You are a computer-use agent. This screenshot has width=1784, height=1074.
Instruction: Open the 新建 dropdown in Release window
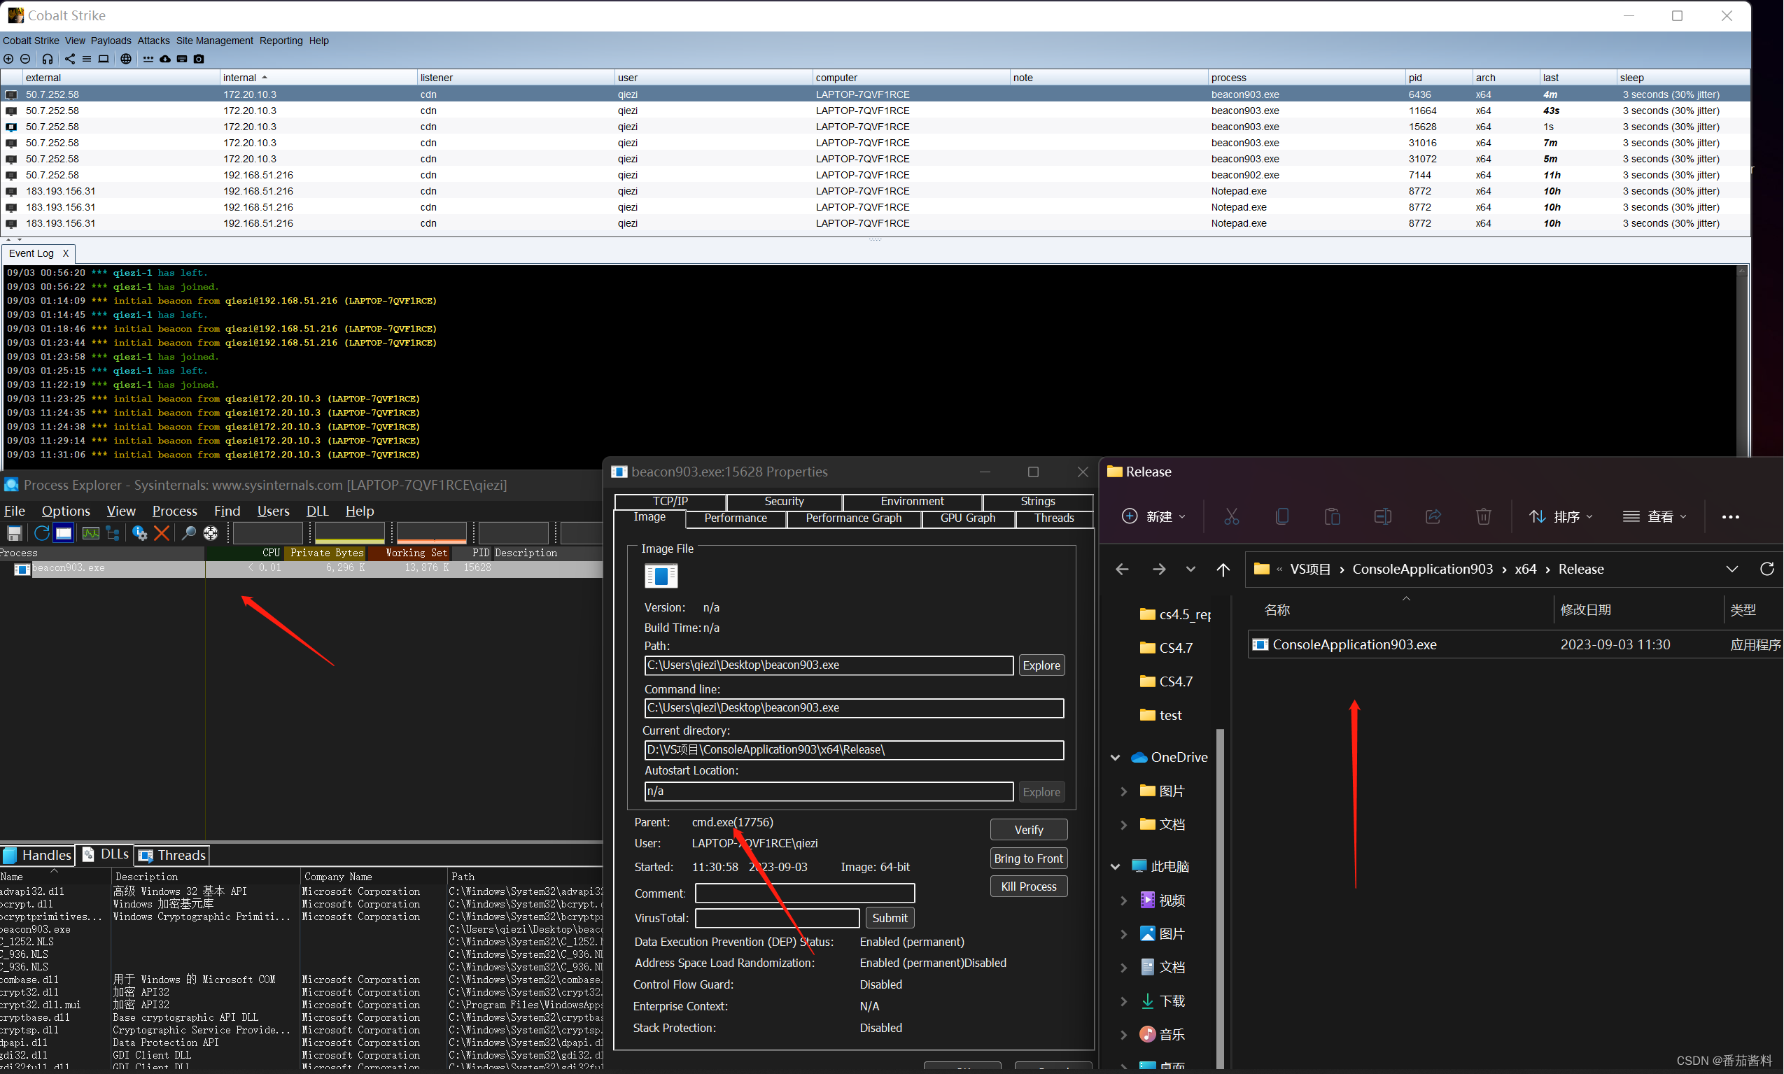(x=1153, y=517)
